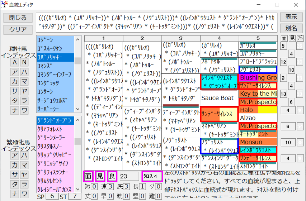Select コジーン in the stallion list
Viewport: 306px width, 201px height.
55,40
